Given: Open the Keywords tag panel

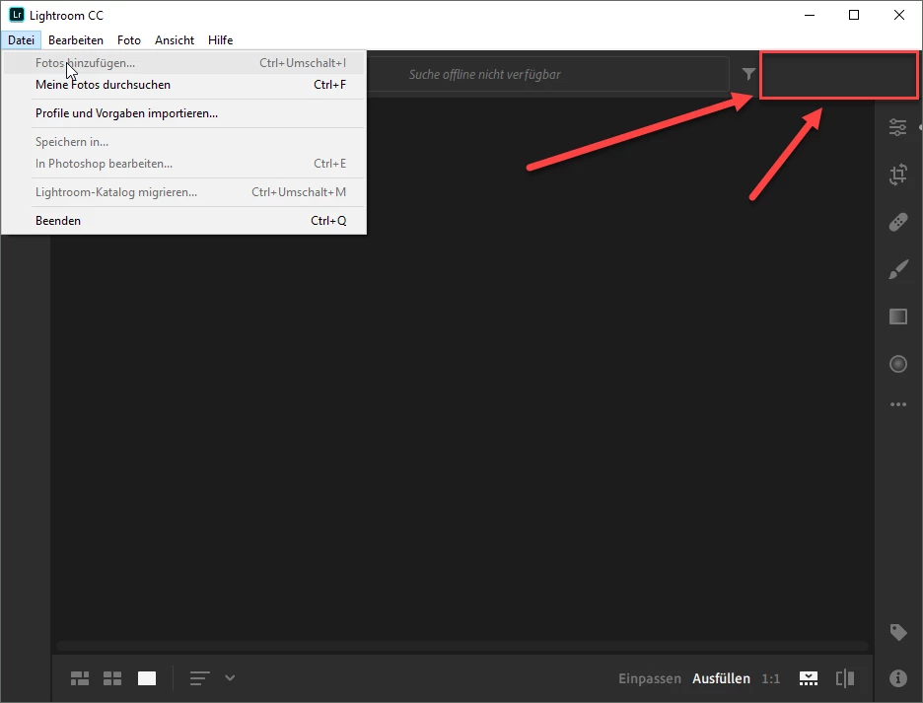Looking at the screenshot, I should click(897, 632).
